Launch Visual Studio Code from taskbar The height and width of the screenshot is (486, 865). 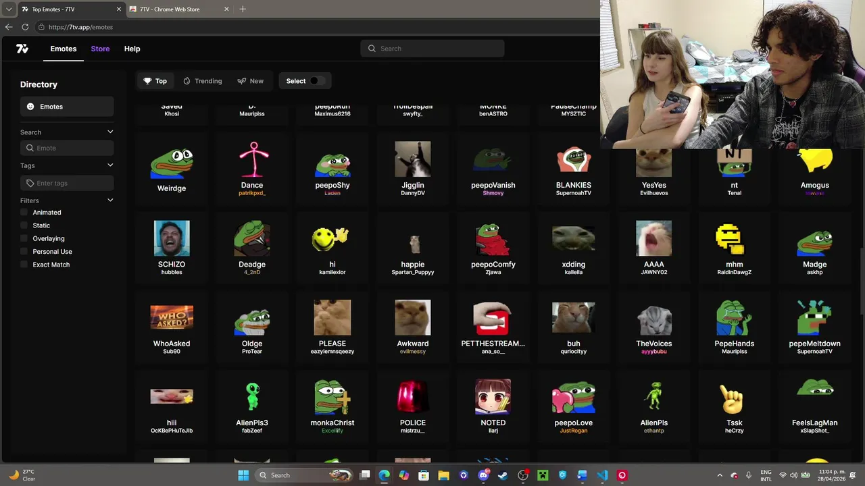pos(602,475)
